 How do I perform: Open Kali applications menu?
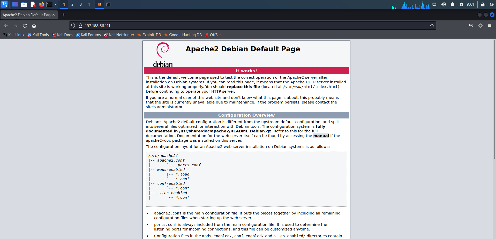4,4
